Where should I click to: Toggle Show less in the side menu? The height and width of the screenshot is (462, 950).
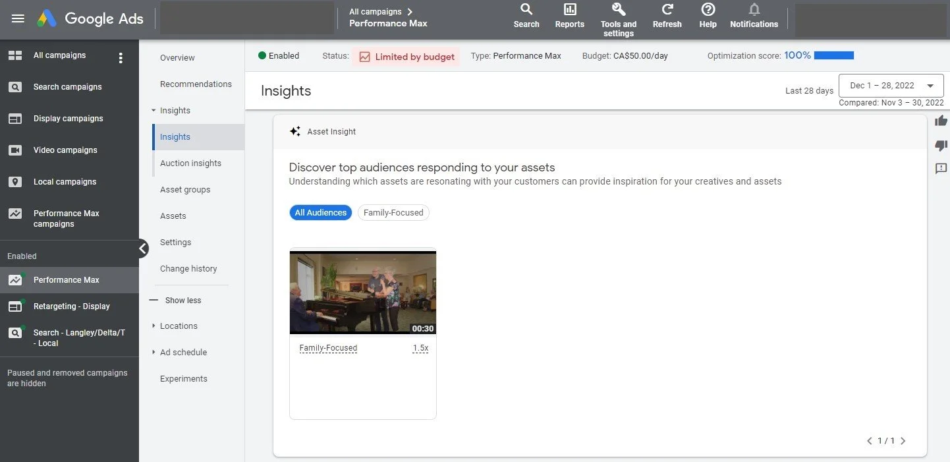point(179,300)
